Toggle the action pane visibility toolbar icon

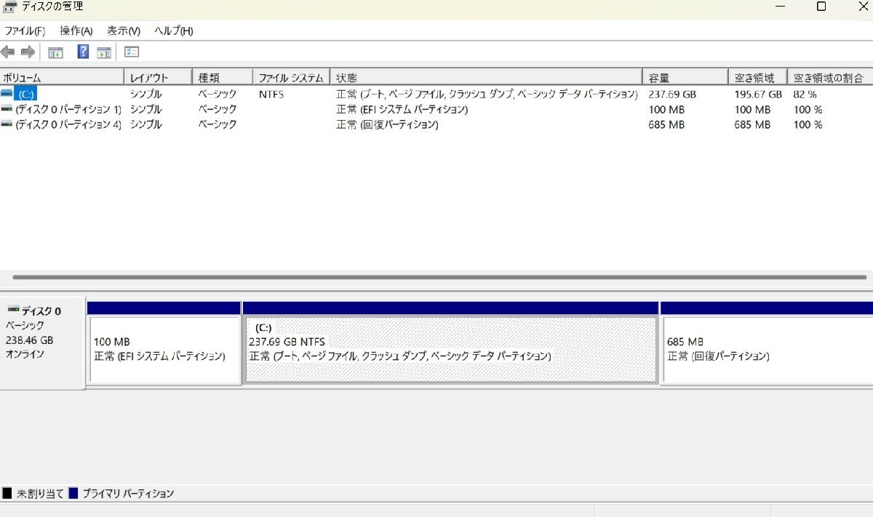pyautogui.click(x=103, y=52)
